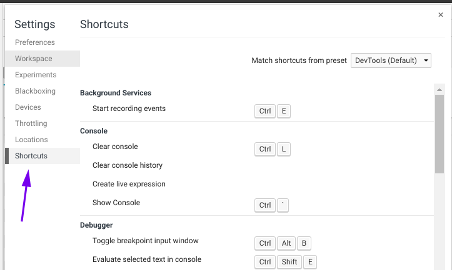Click the dropdown arrow beside DevTools (Default)

[426, 60]
